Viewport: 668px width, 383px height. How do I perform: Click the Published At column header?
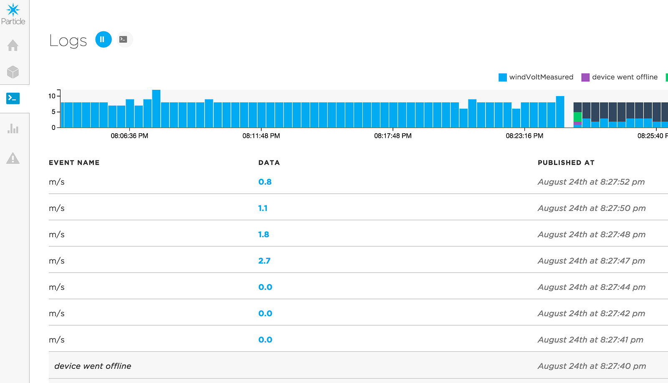coord(566,162)
